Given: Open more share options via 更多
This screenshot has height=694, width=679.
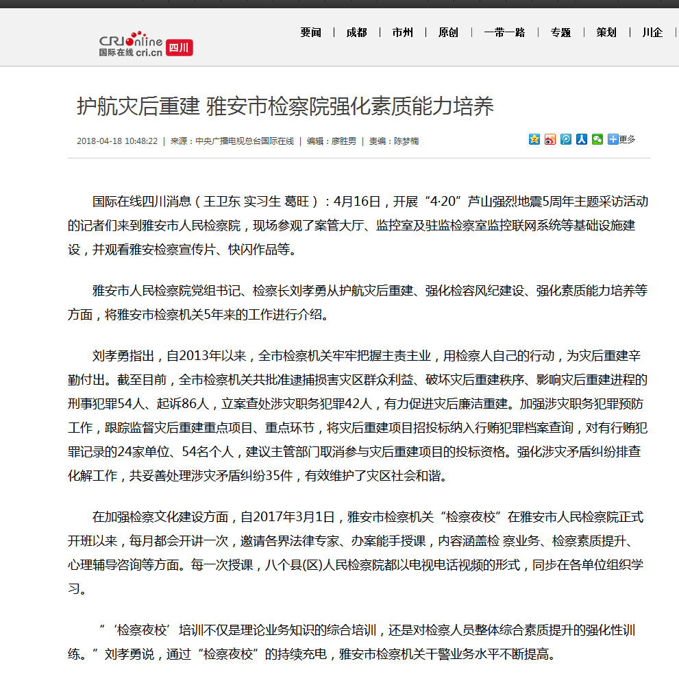Looking at the screenshot, I should (621, 139).
